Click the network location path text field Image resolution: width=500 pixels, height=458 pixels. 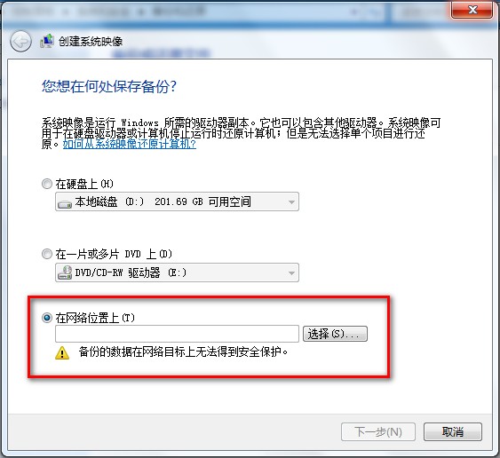click(x=177, y=334)
